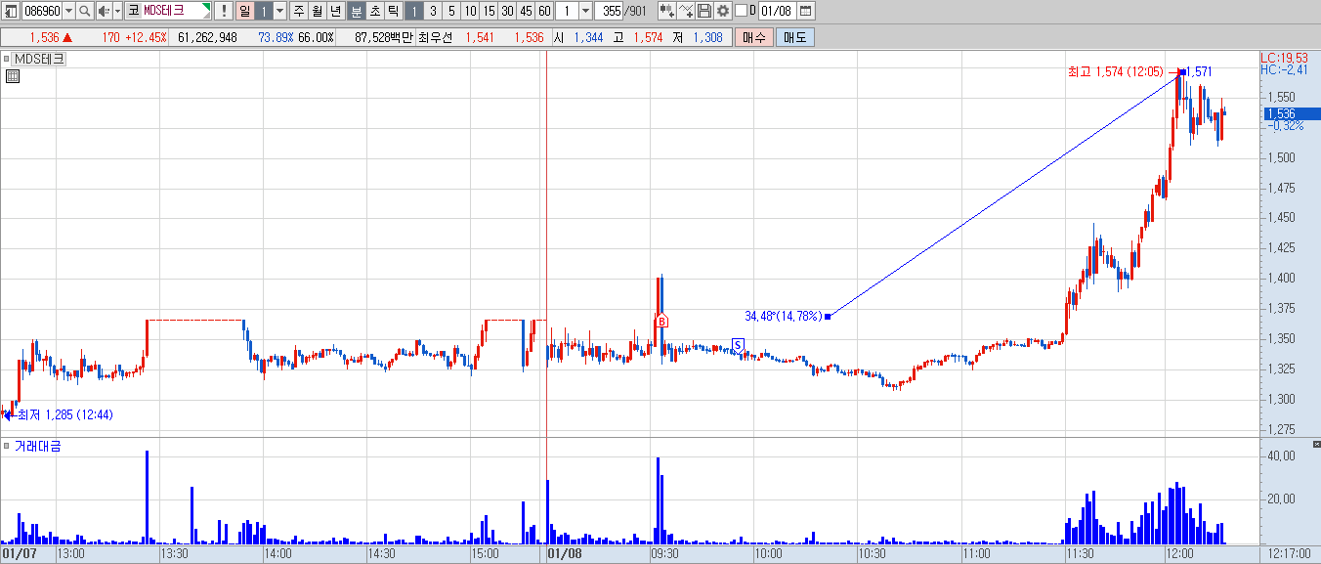Click the speaker sound alert icon

pos(104,11)
